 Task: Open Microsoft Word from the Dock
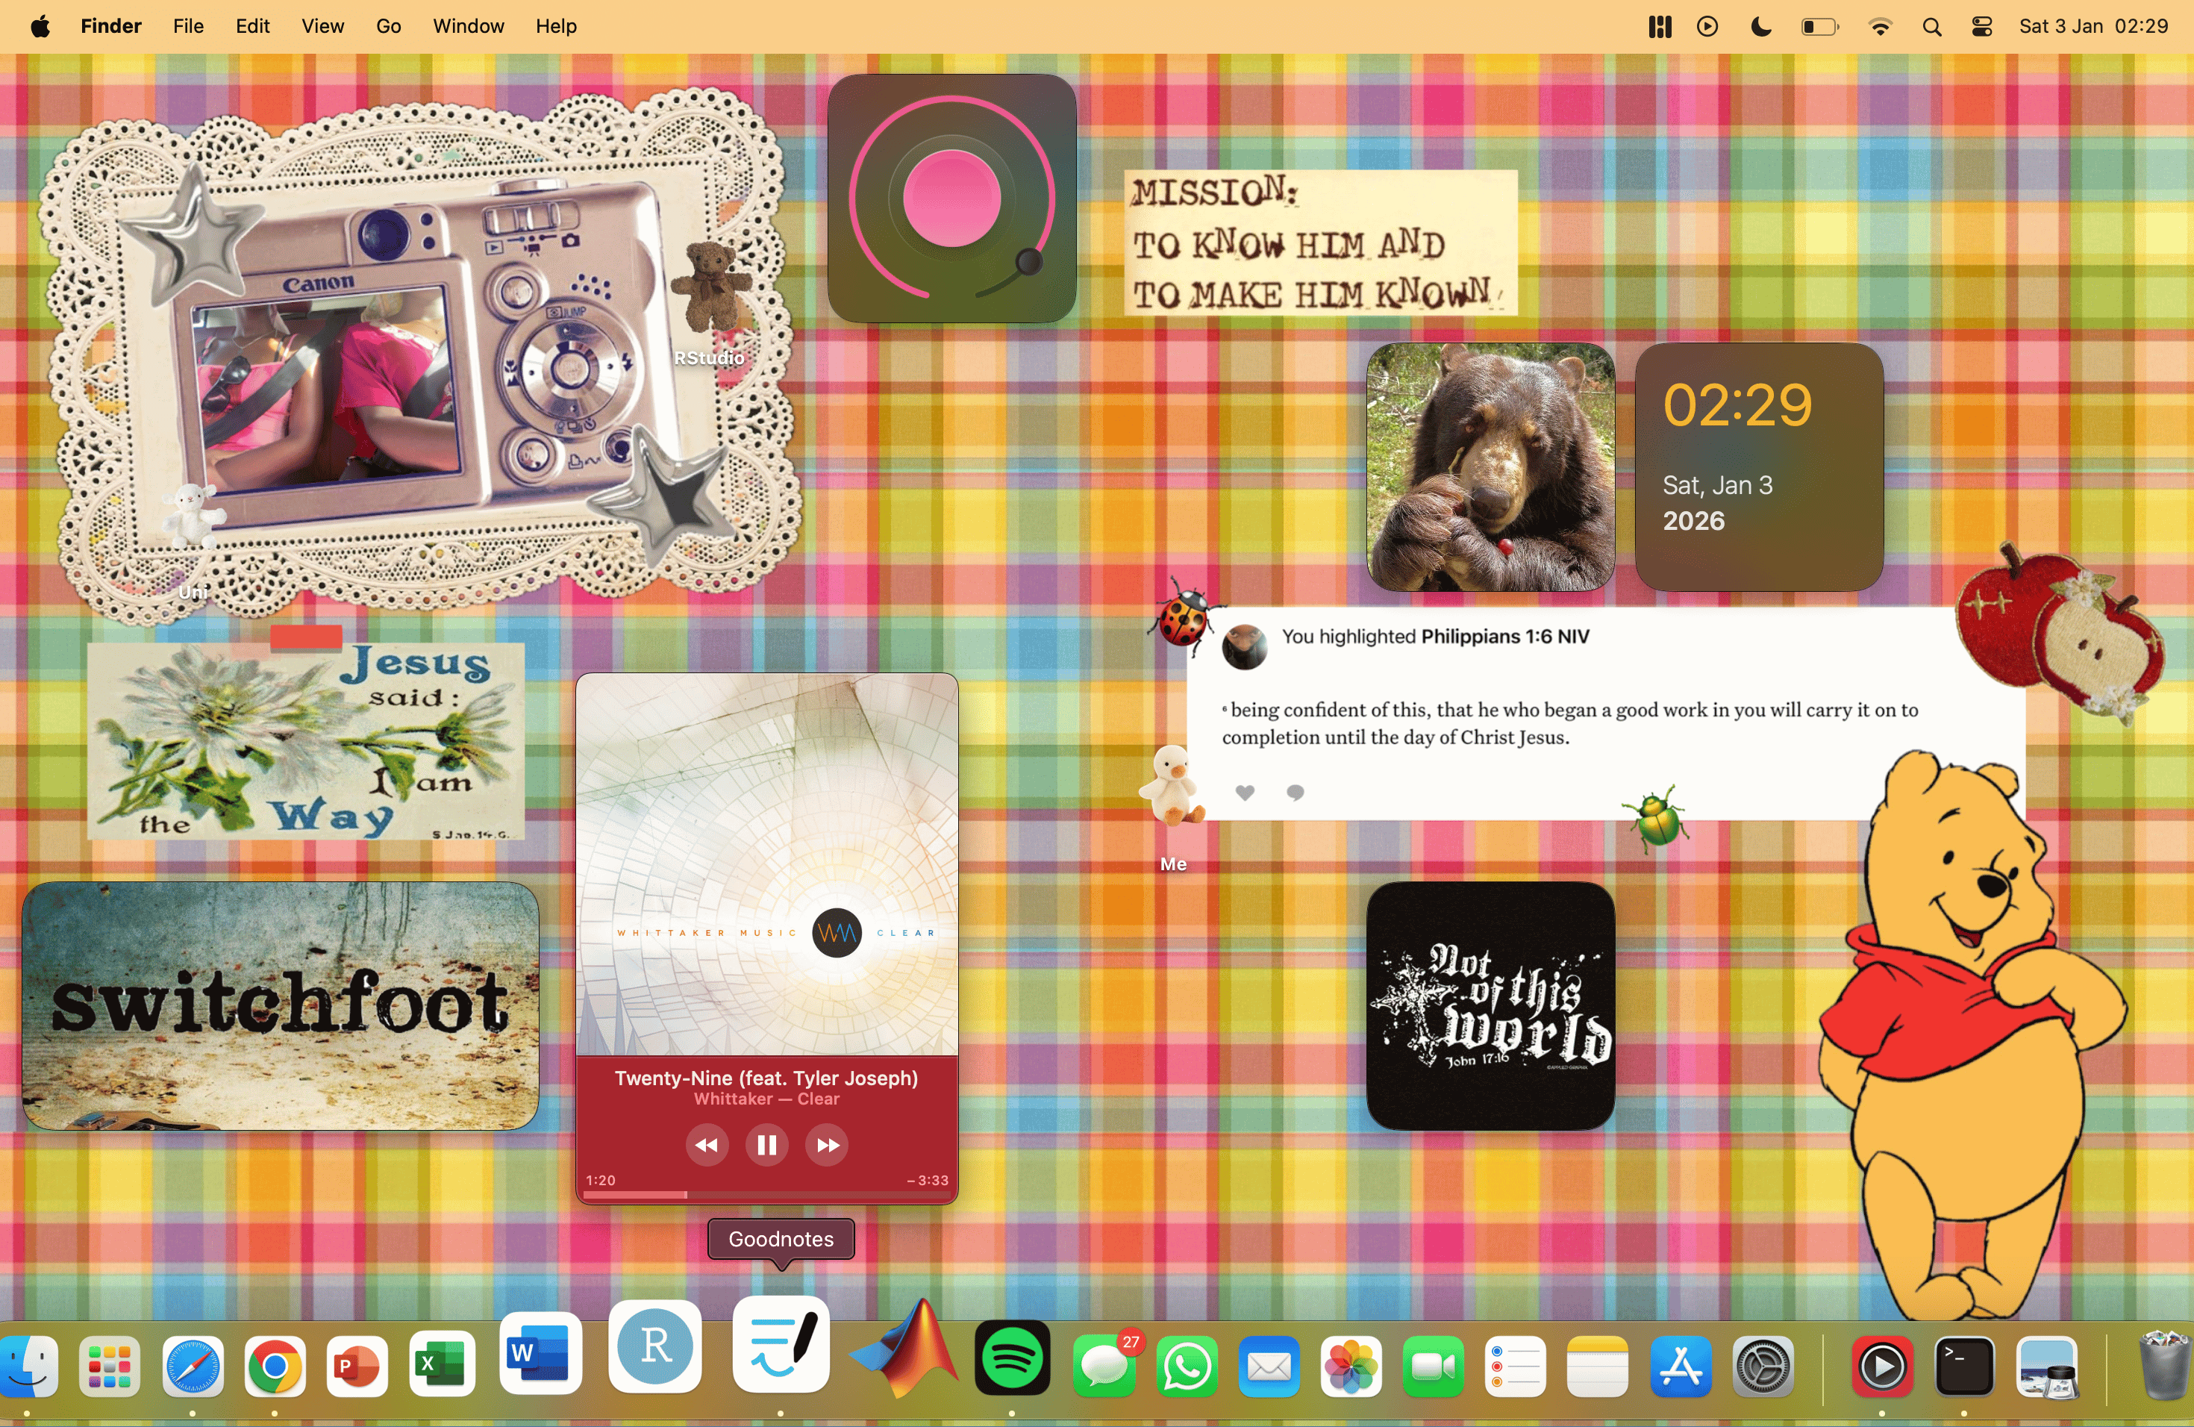point(540,1352)
